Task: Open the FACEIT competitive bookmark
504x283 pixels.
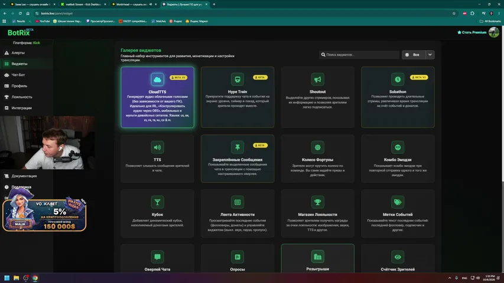Action: 133,21
